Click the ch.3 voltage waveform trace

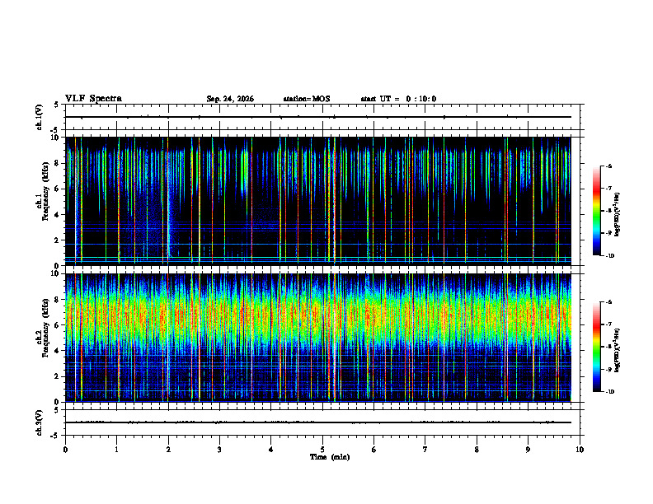pos(317,422)
